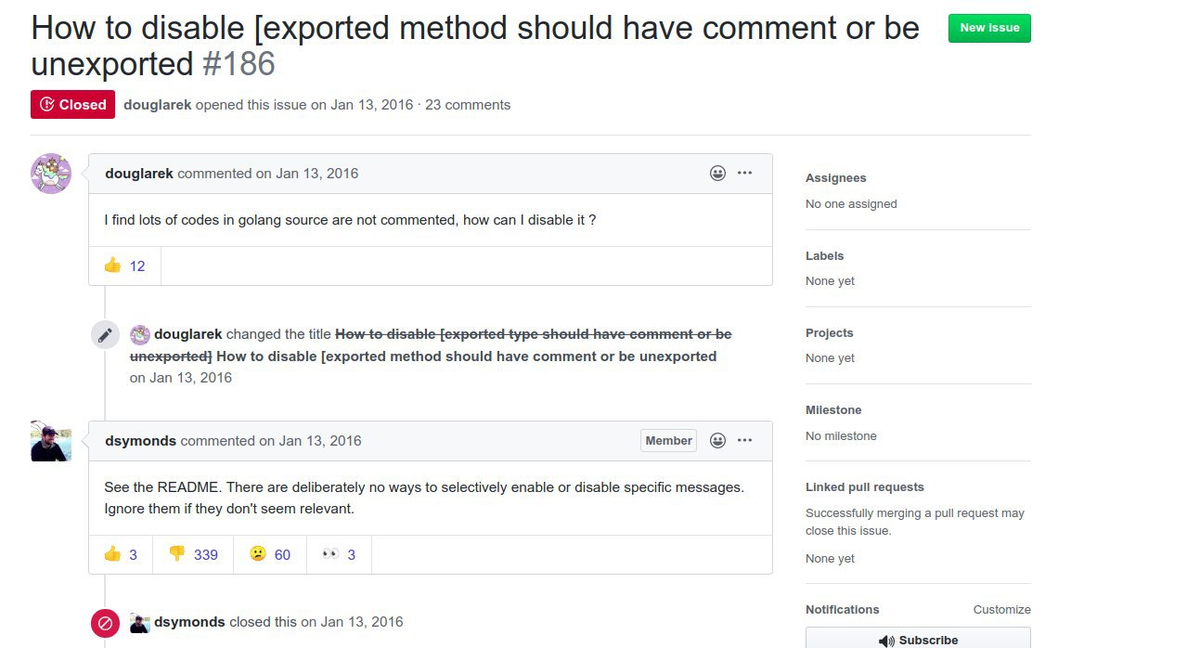Subscribe to issue notifications
The image size is (1187, 648).
click(x=918, y=640)
